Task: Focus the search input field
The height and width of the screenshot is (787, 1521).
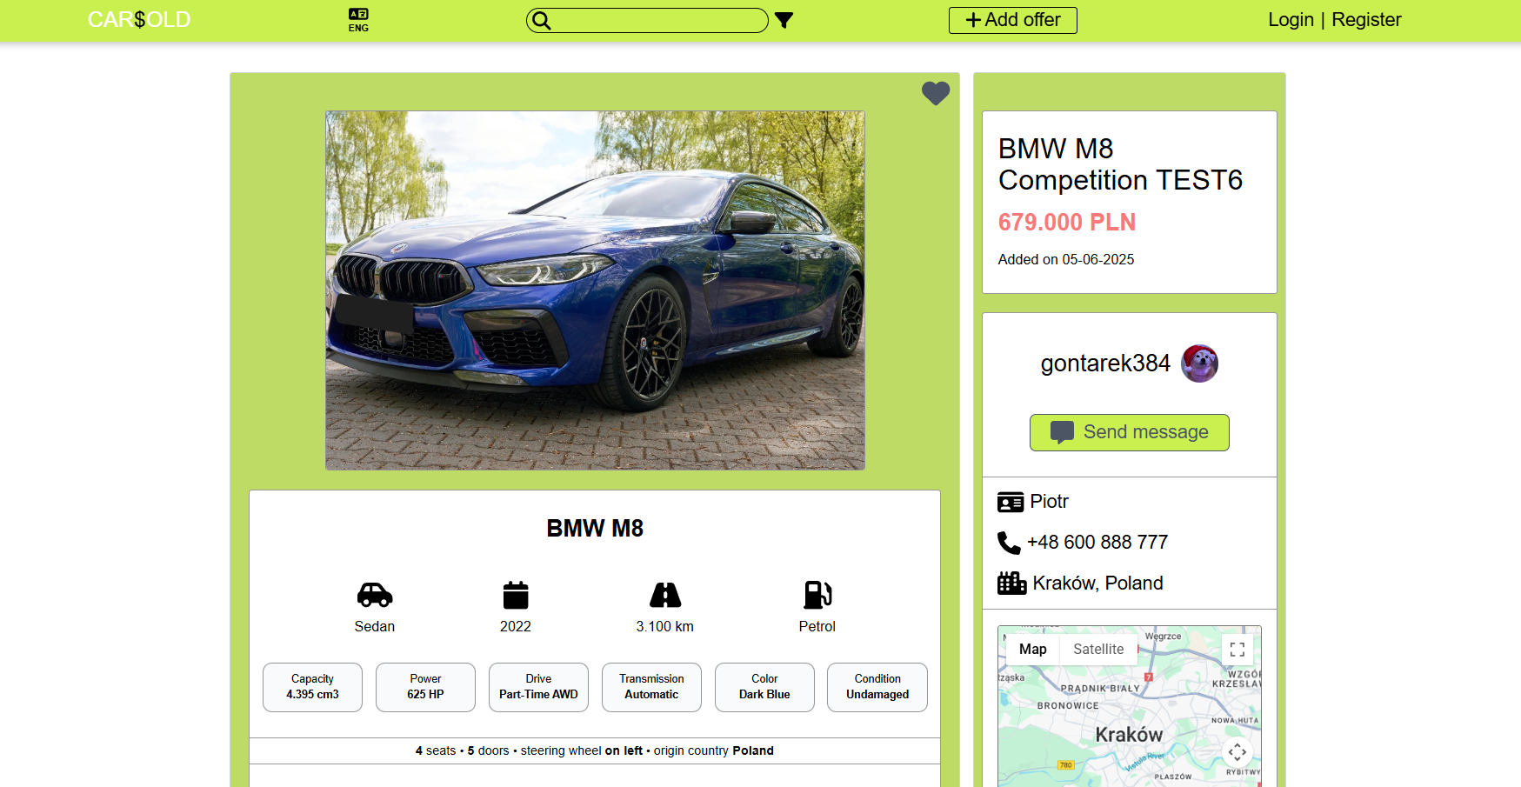Action: tap(647, 20)
